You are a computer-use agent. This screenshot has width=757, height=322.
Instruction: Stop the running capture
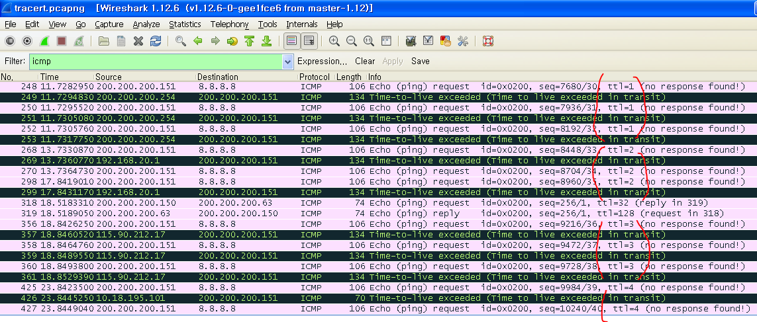pos(62,42)
